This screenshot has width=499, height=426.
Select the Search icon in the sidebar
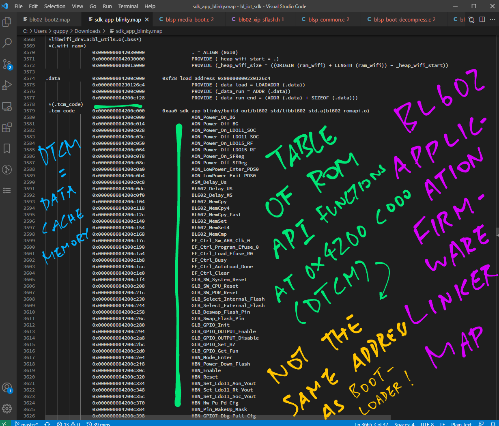coord(7,43)
